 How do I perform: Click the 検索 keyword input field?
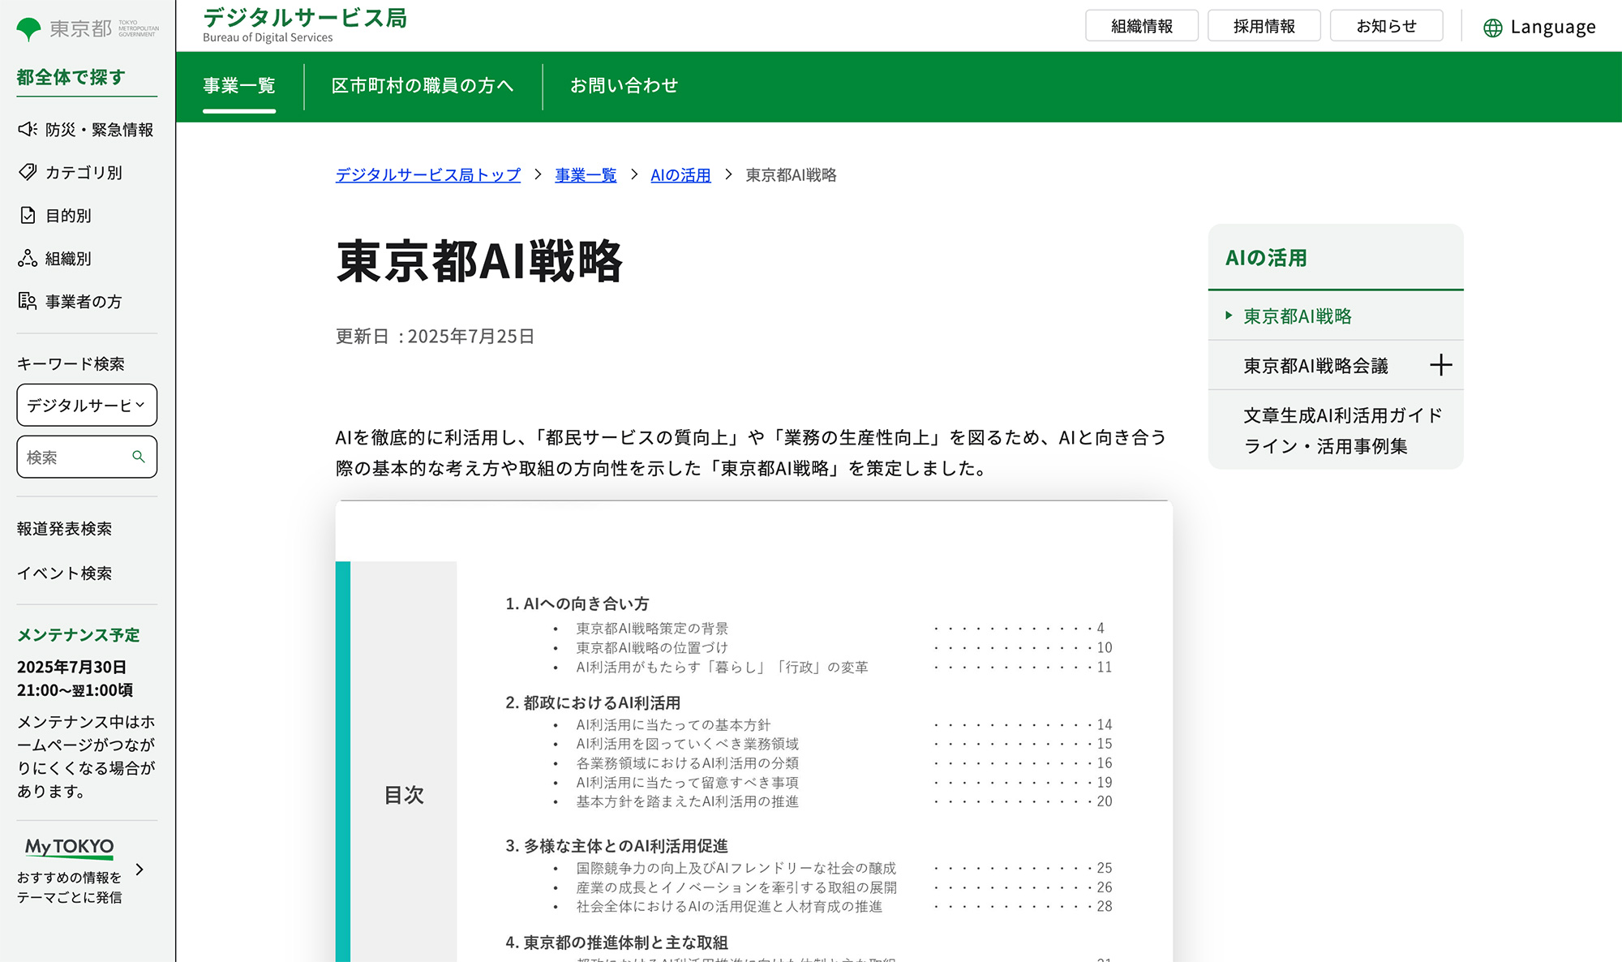[x=87, y=457]
